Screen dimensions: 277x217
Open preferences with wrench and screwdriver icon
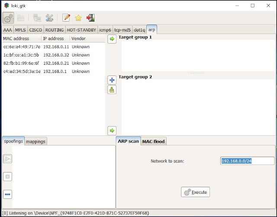pyautogui.click(x=50, y=18)
